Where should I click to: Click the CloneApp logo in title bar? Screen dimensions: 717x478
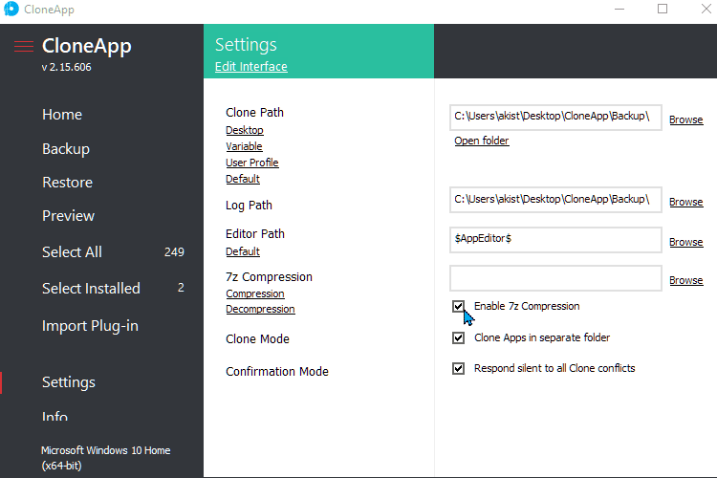(11, 9)
